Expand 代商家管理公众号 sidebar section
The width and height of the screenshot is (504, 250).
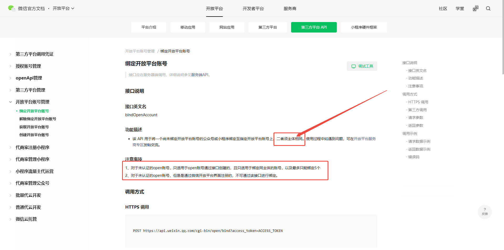32,183
